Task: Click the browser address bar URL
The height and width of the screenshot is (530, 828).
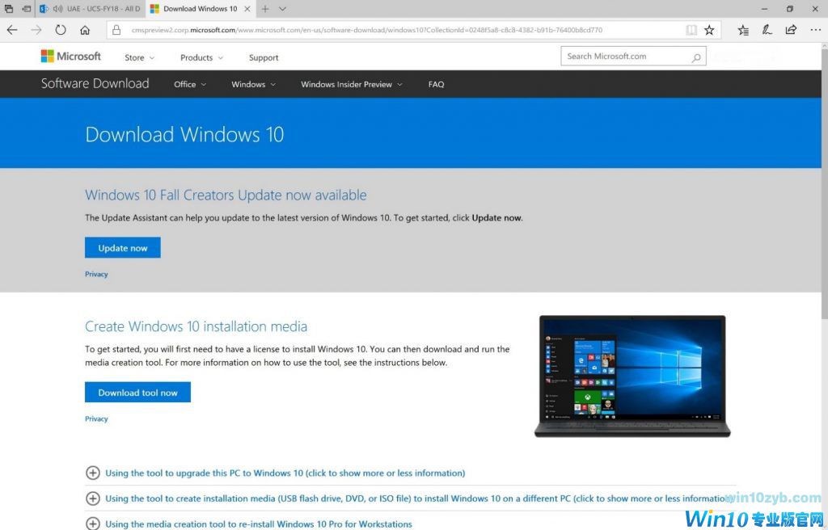Action: pyautogui.click(x=367, y=30)
